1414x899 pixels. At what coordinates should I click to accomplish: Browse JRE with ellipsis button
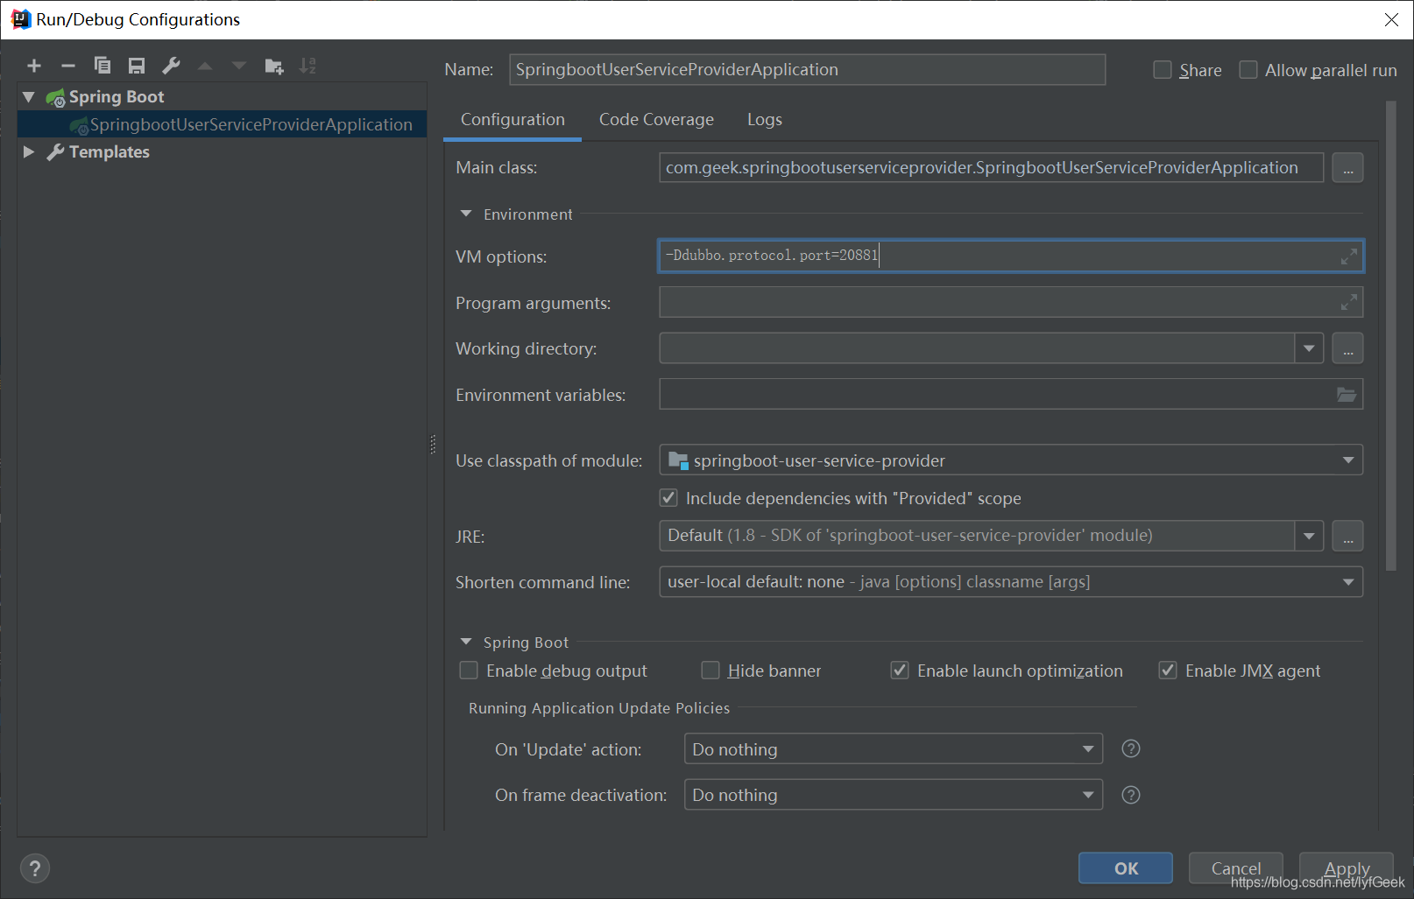tap(1347, 536)
